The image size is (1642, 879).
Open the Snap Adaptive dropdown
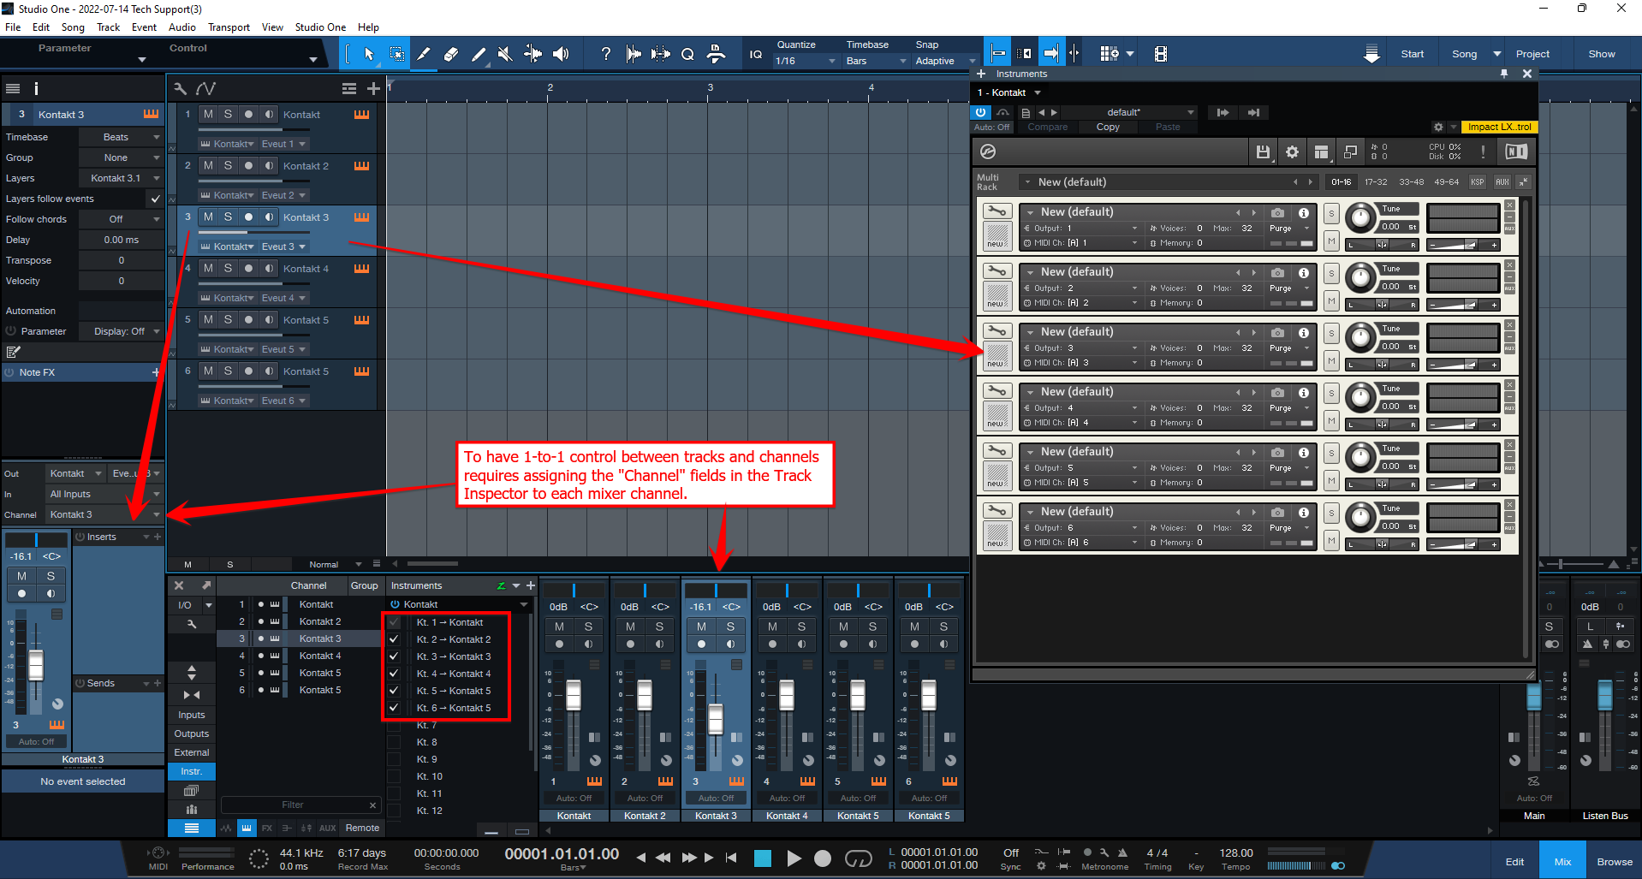click(x=942, y=61)
